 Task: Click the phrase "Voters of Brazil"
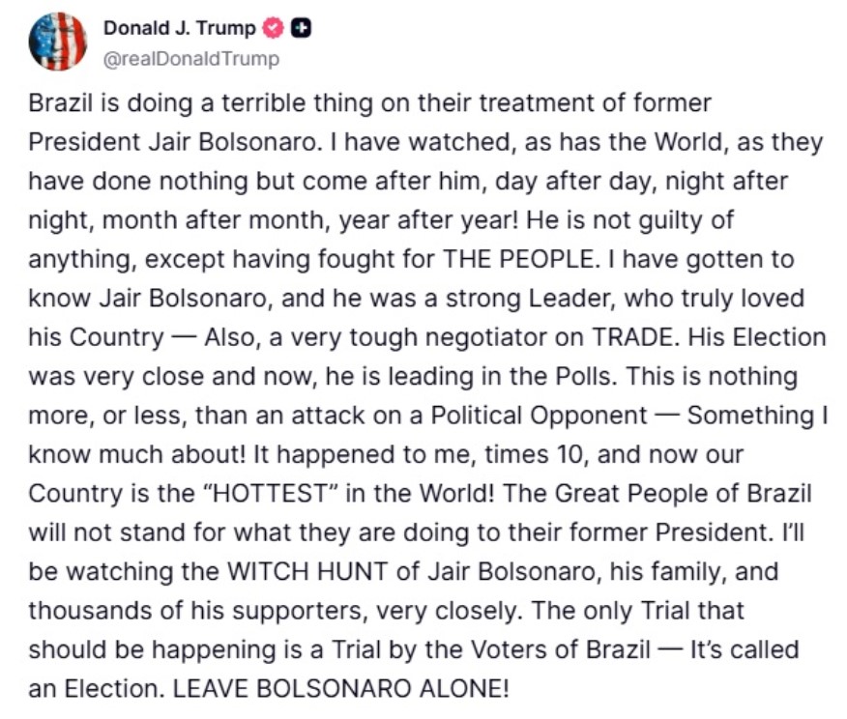click(560, 649)
